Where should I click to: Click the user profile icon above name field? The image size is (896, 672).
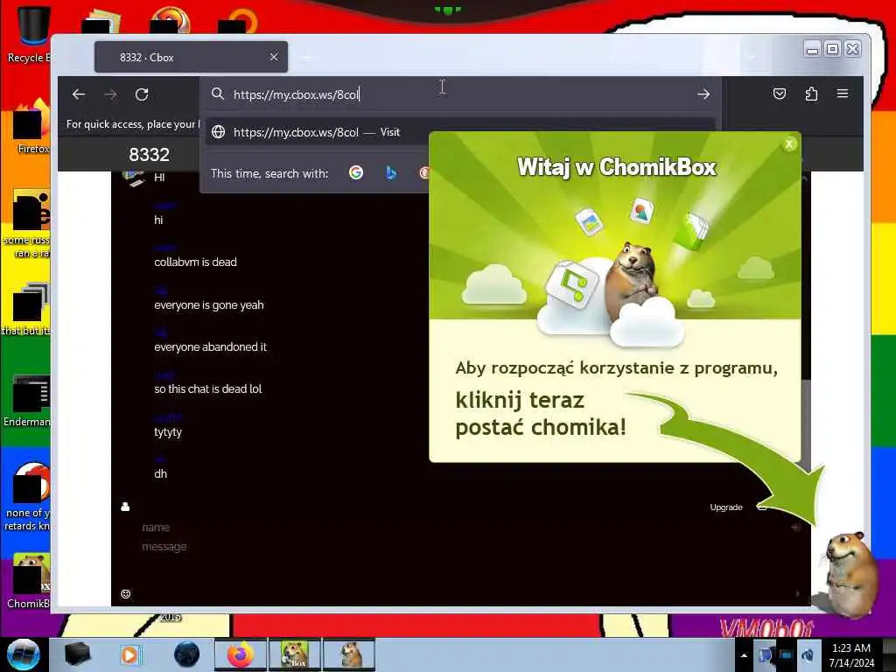coord(125,507)
